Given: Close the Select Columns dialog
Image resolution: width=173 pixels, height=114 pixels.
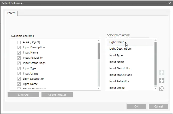Looking at the screenshot, I should coord(170,3).
